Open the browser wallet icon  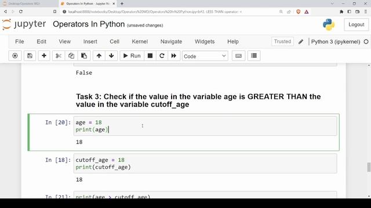click(x=357, y=12)
